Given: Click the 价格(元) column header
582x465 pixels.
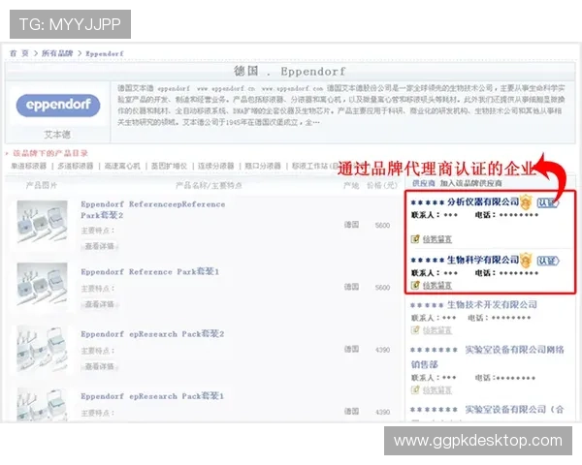Looking at the screenshot, I should (x=382, y=185).
